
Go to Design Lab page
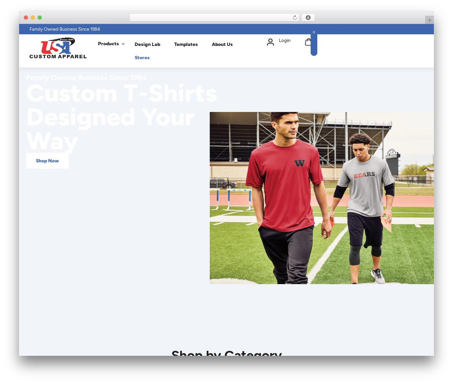[x=148, y=45]
